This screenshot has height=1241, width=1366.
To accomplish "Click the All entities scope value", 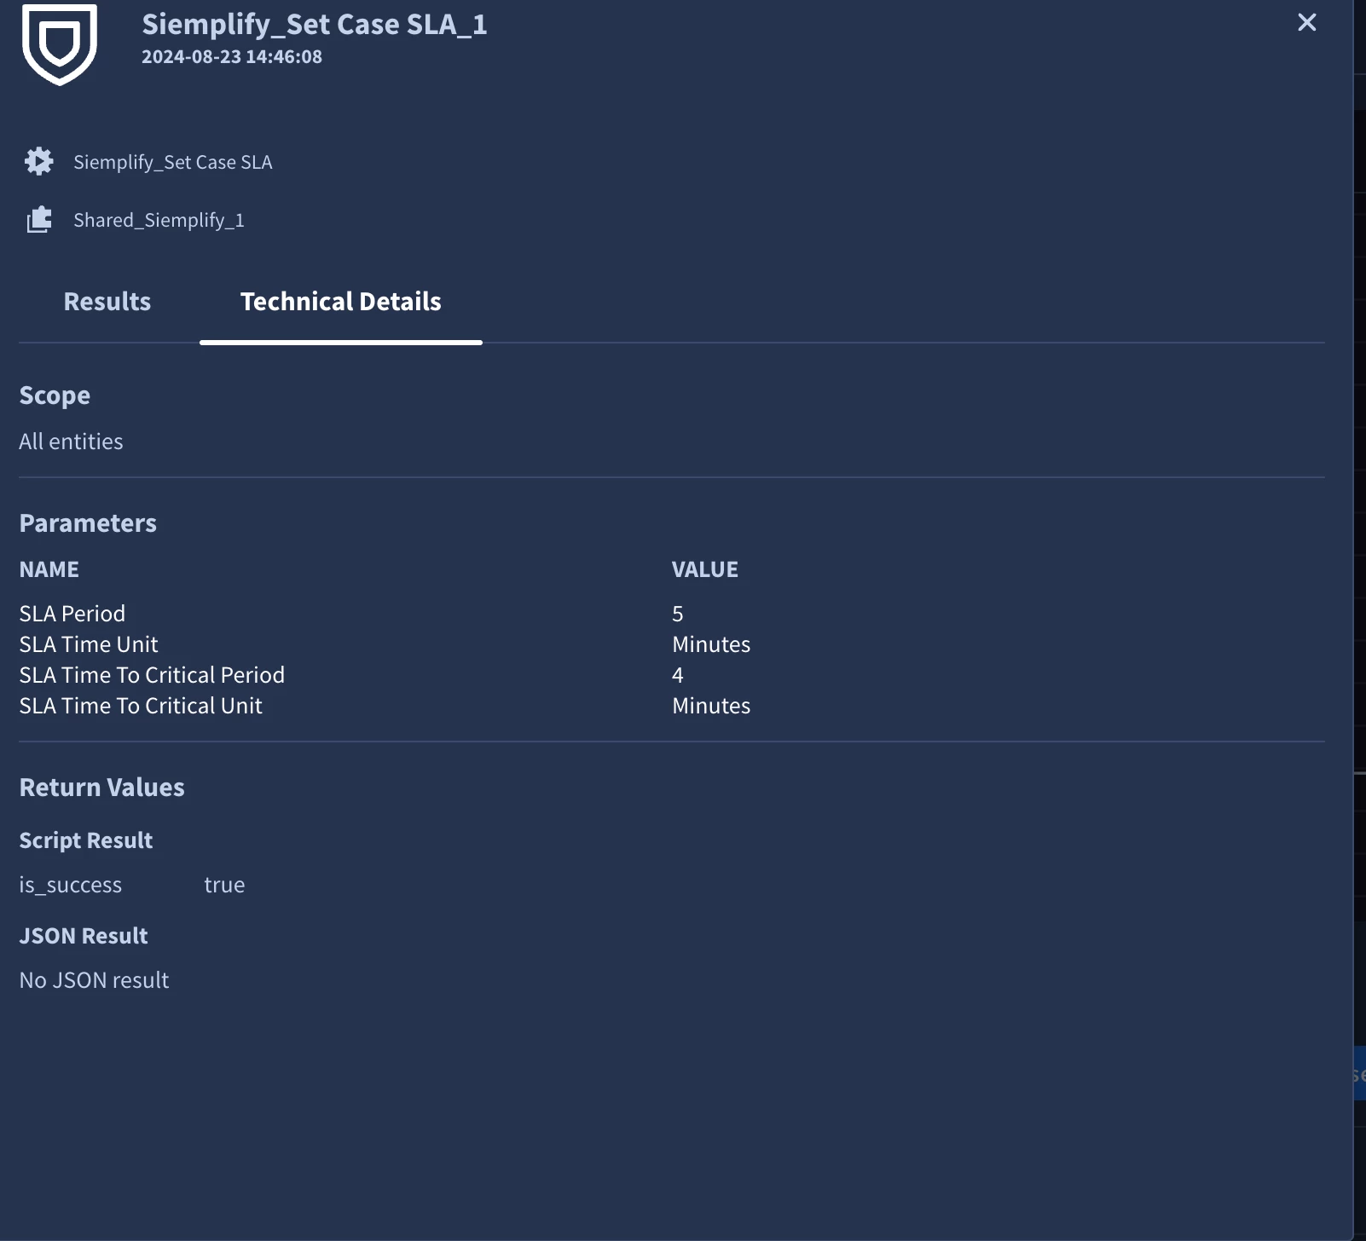I will tap(71, 442).
